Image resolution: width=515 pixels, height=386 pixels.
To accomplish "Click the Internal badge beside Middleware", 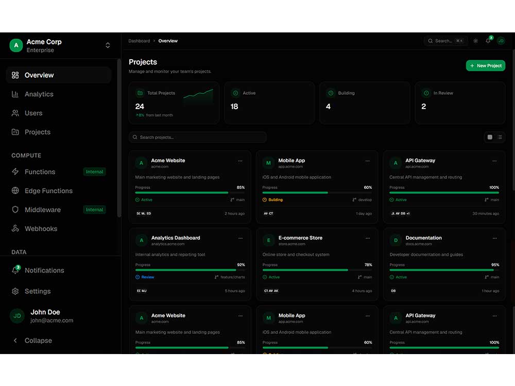I will click(x=94, y=209).
